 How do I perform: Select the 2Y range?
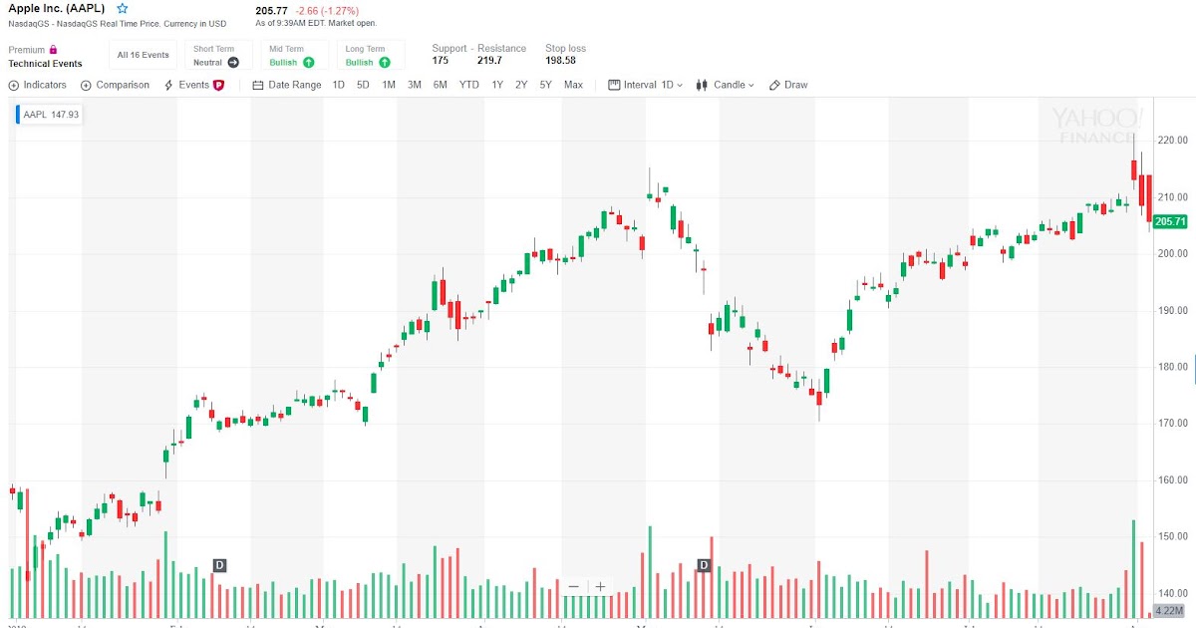click(521, 86)
